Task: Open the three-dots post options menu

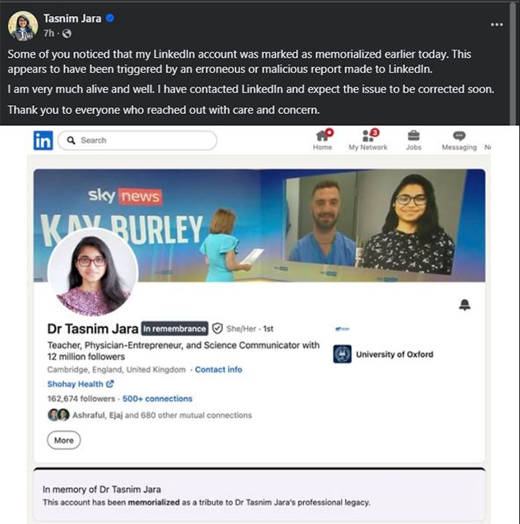Action: (x=497, y=24)
